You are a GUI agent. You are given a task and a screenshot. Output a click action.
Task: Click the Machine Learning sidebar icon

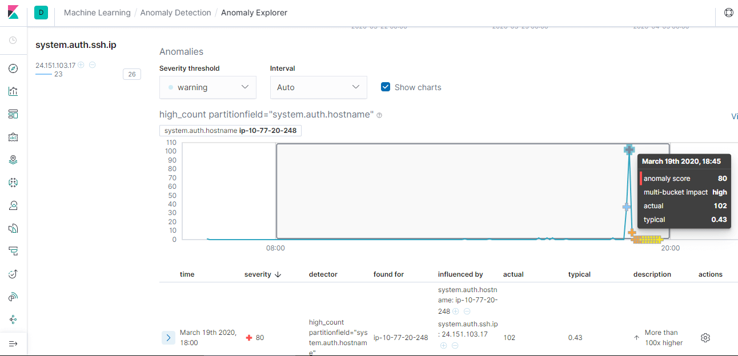(13, 183)
